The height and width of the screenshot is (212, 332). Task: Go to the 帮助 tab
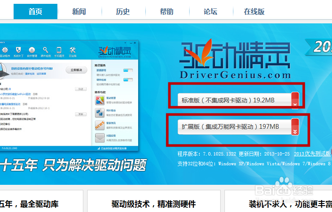click(167, 11)
